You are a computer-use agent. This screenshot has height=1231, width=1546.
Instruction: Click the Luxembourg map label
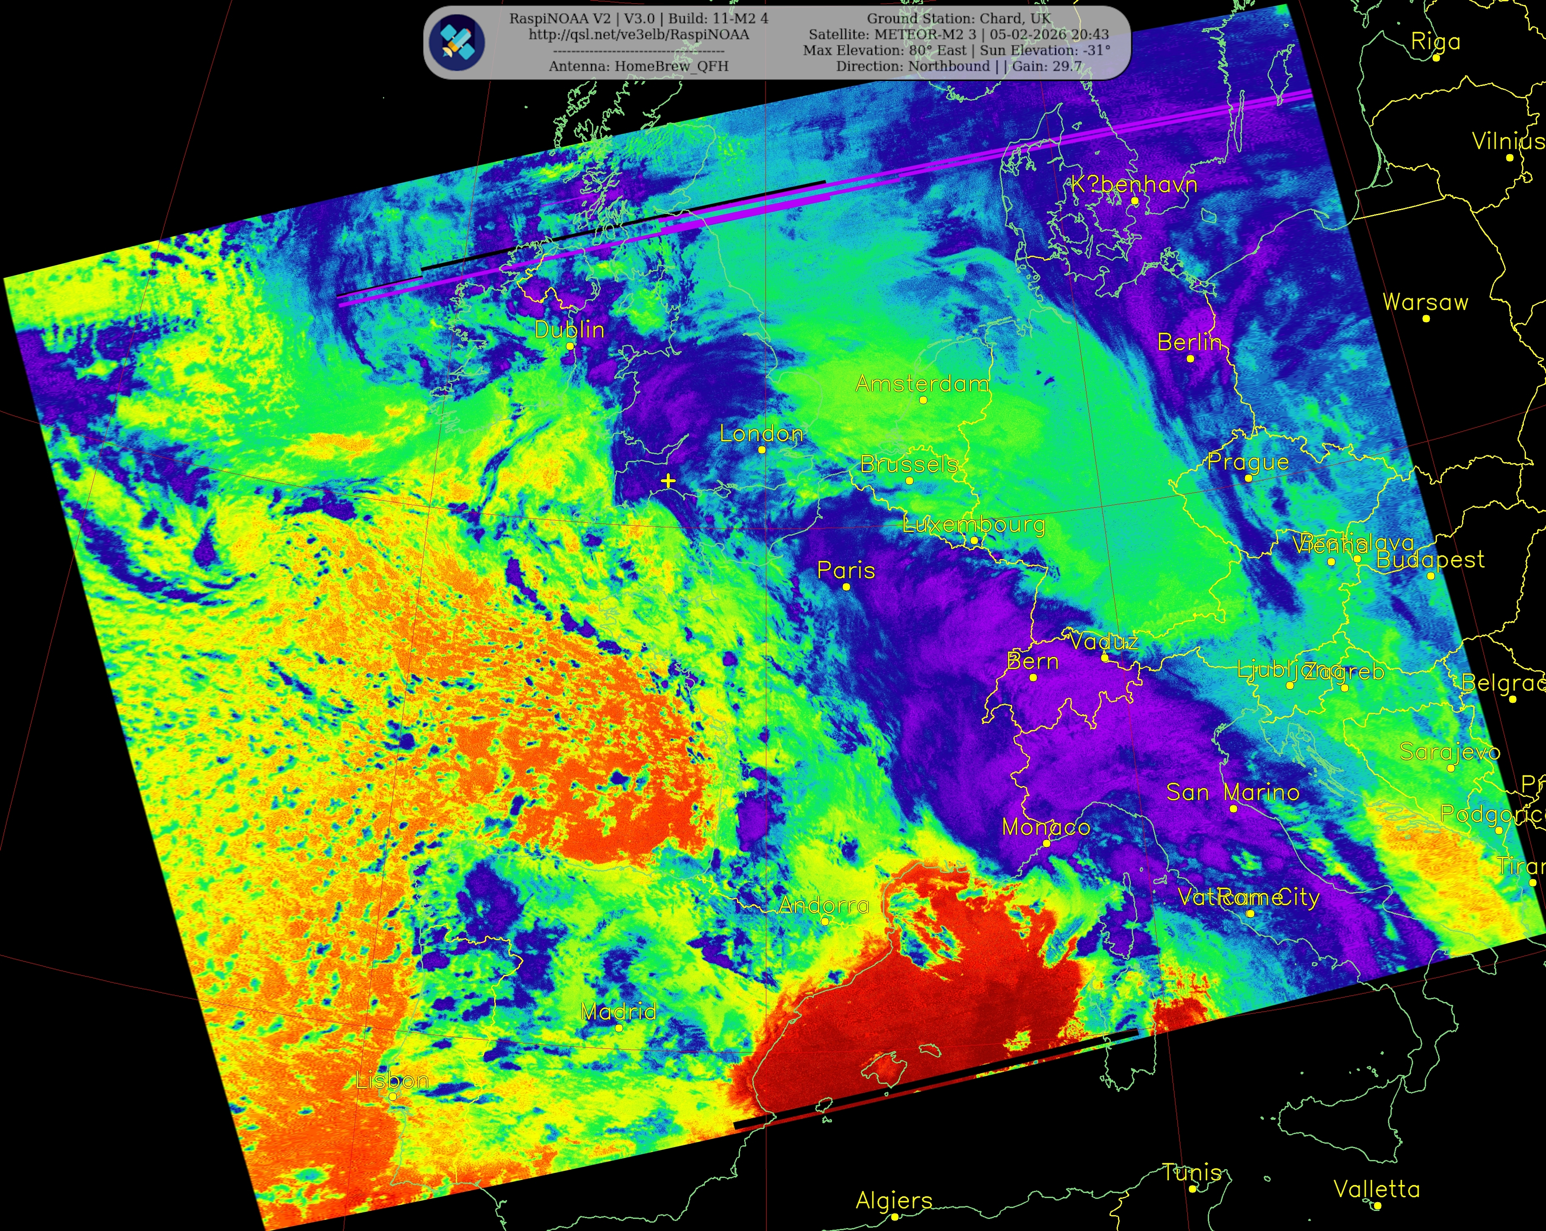974,524
